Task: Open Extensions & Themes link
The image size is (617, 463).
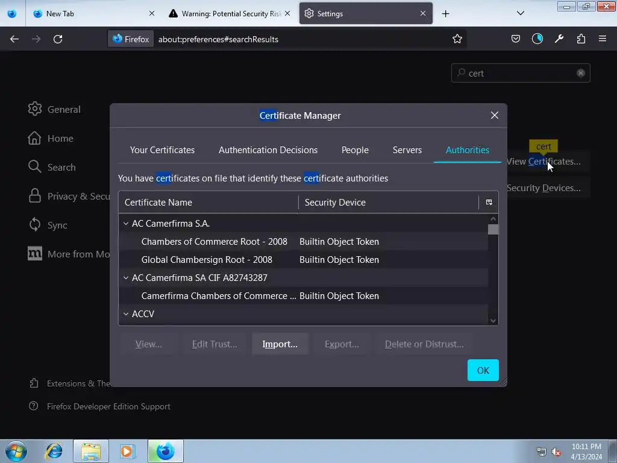Action: 70,383
